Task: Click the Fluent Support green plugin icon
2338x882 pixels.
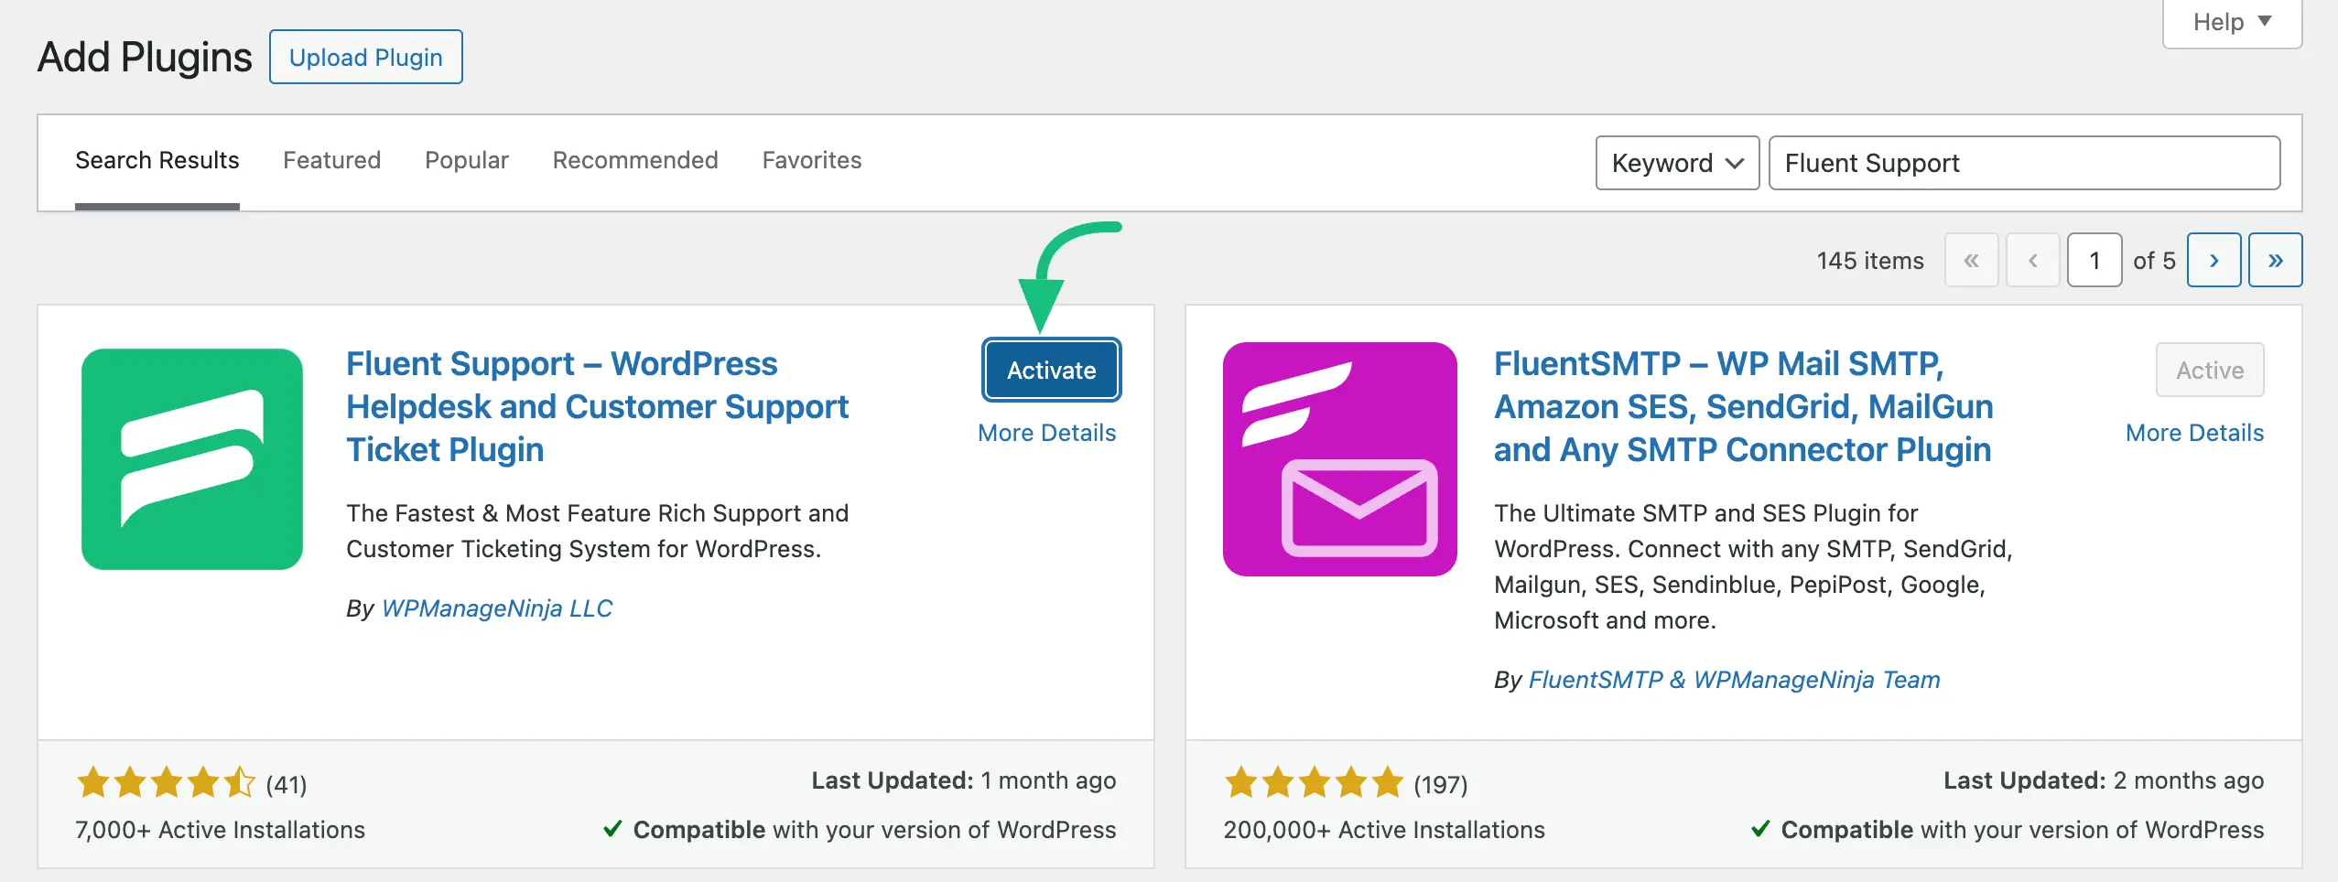Action: click(191, 458)
